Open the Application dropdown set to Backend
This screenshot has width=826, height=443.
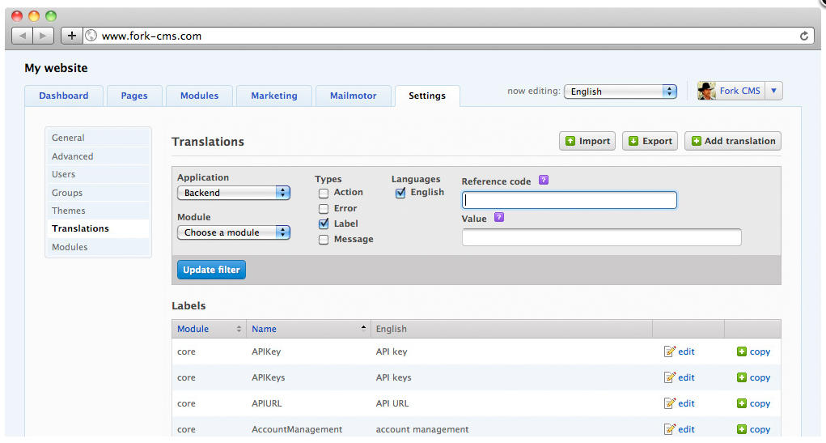coord(234,193)
